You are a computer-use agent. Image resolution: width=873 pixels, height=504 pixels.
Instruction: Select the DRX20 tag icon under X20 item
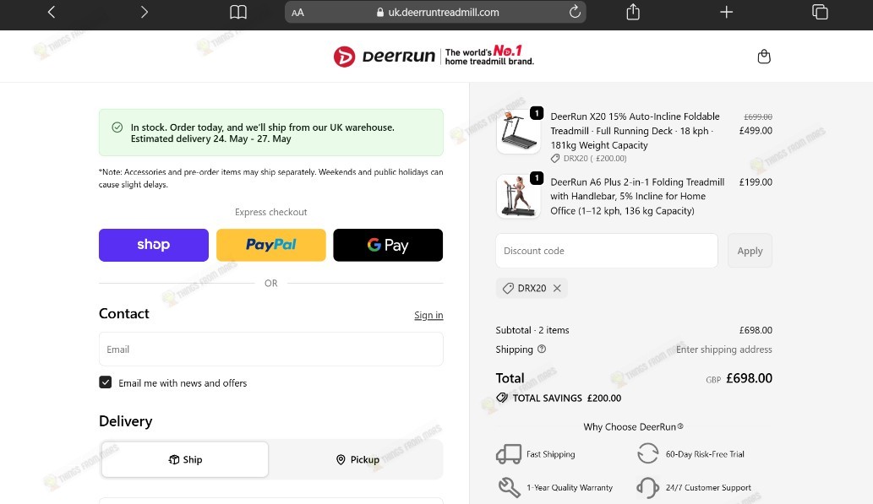[x=555, y=159]
